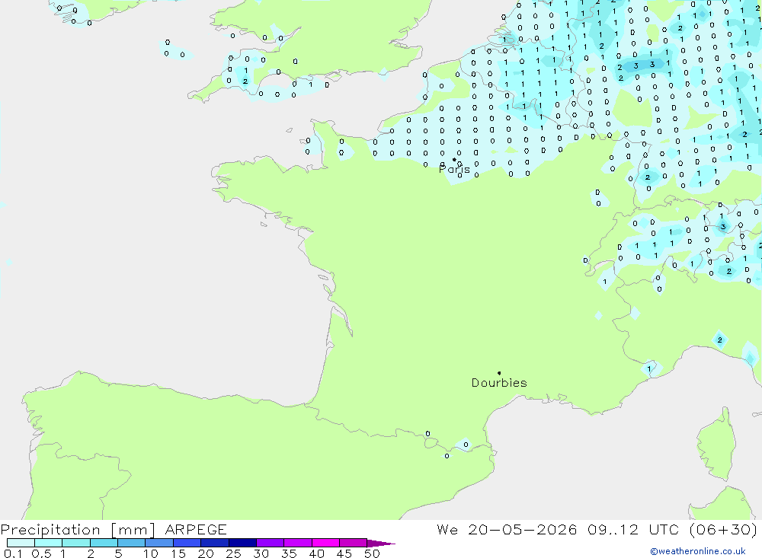Pick the 1–2 mm legend swatch
The height and width of the screenshot is (558, 762).
tap(76, 543)
